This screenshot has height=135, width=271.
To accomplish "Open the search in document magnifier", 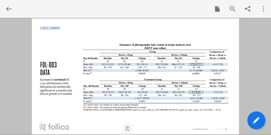I will [233, 9].
